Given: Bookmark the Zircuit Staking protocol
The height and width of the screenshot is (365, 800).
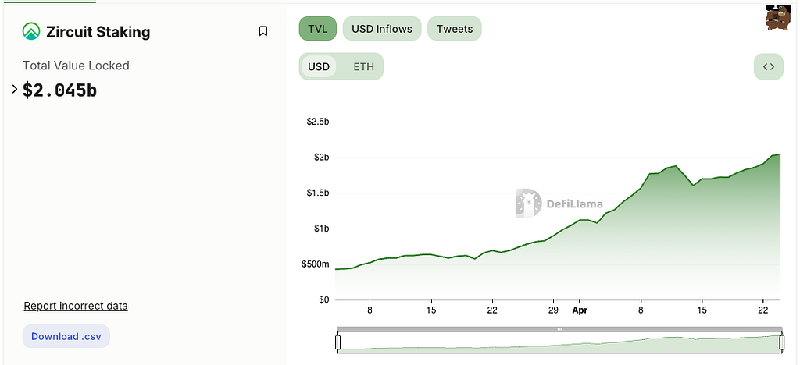Looking at the screenshot, I should coord(263,31).
